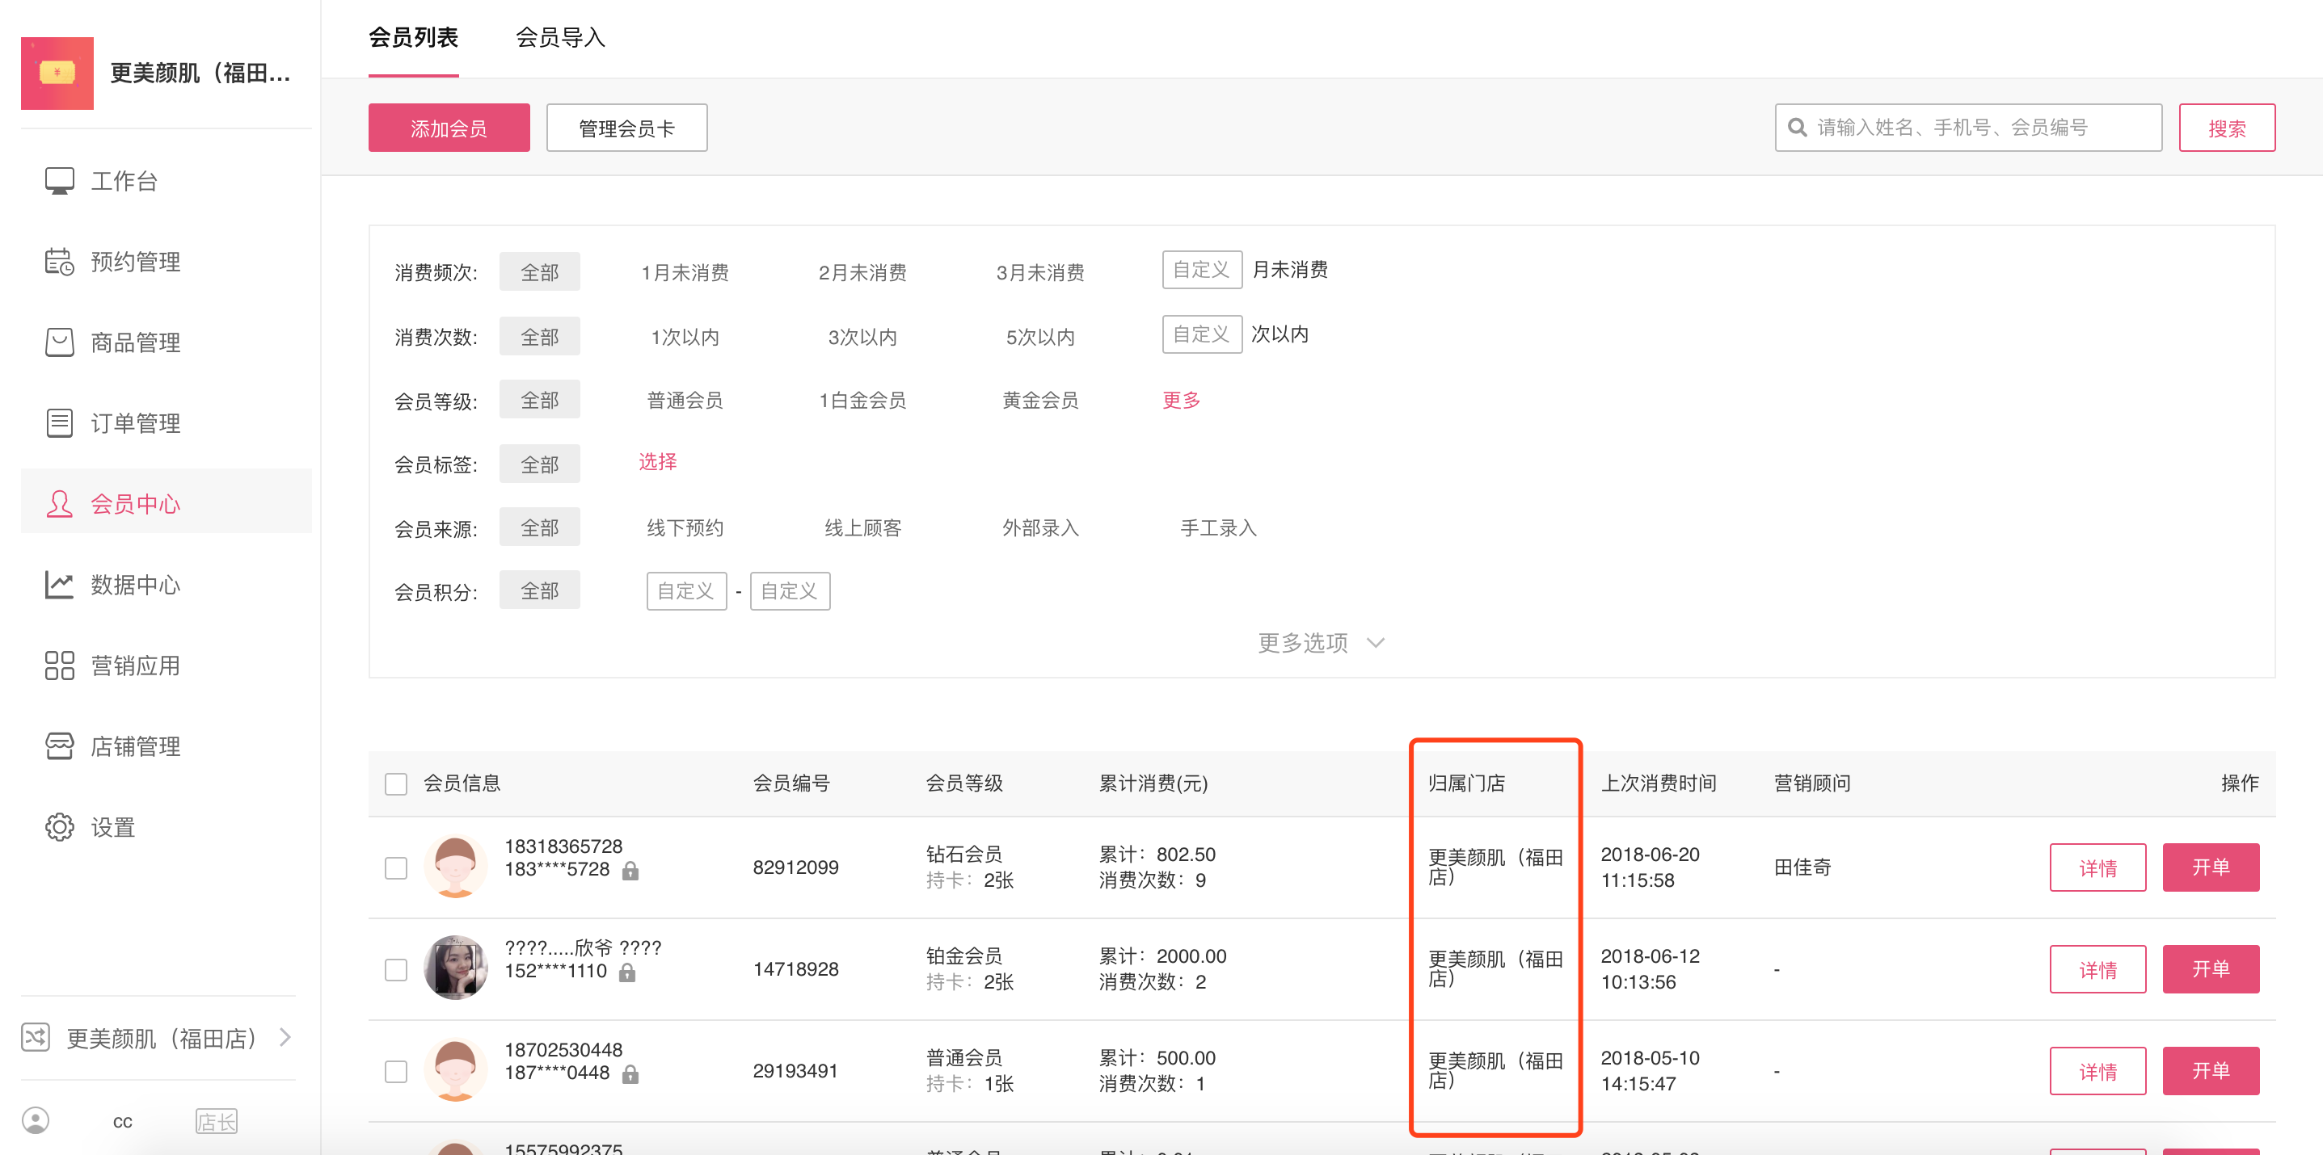Click 添加会员 button
Screen dimensions: 2323x1155
coord(449,128)
